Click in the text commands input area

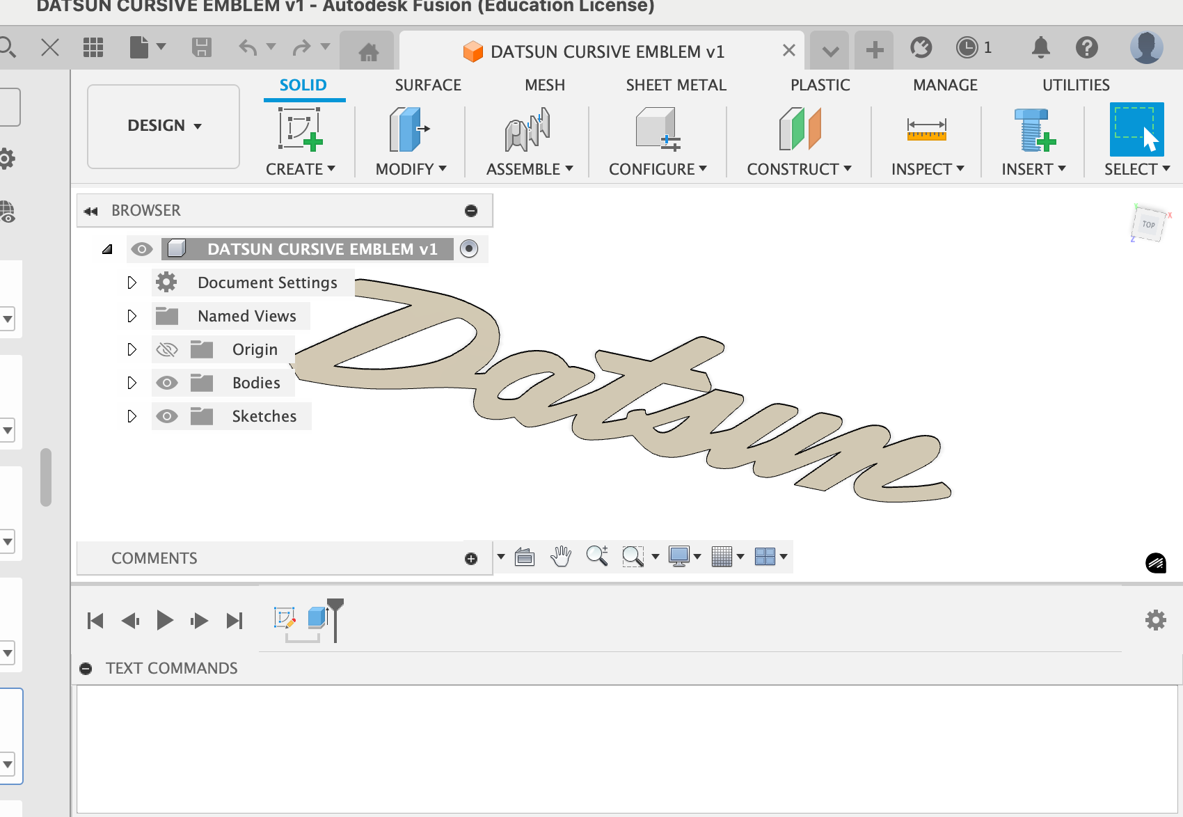pos(626,749)
